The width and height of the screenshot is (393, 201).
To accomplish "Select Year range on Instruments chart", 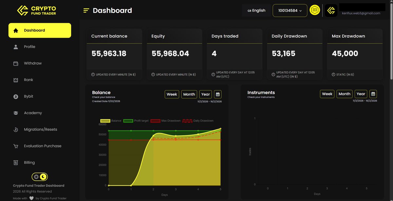I will (x=361, y=94).
